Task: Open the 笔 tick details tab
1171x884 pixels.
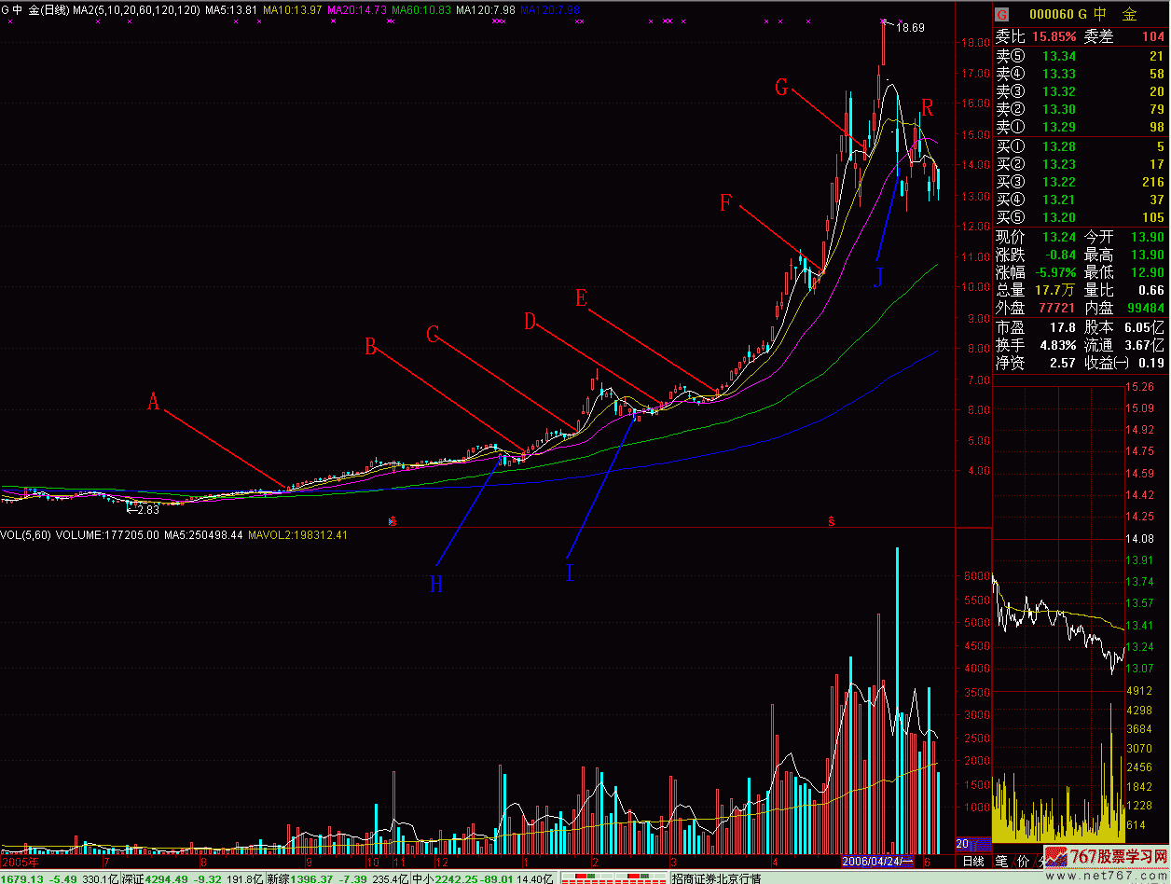Action: coord(1001,860)
